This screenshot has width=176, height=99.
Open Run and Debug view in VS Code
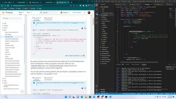[97, 18]
